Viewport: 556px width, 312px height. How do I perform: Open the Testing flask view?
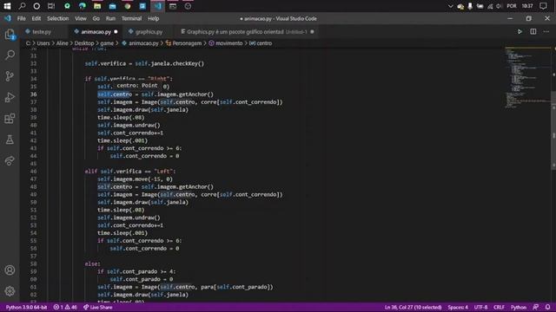10,140
